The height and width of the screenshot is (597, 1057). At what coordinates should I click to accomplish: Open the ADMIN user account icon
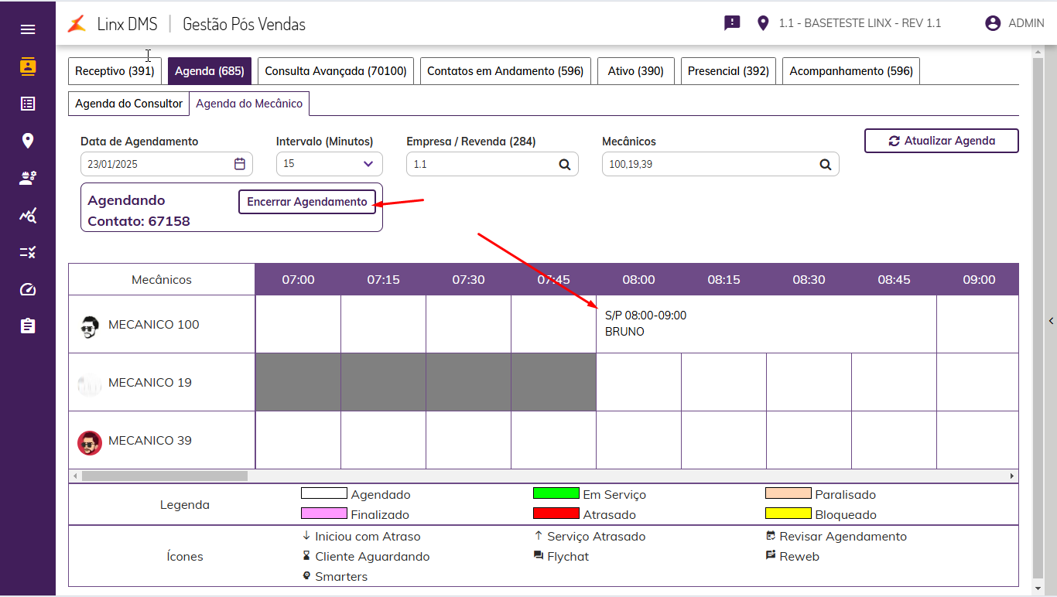pyautogui.click(x=993, y=23)
